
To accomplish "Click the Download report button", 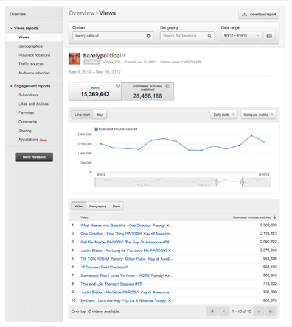I will [259, 14].
